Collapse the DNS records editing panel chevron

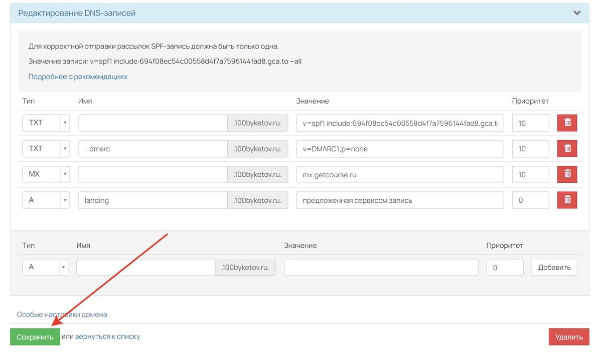577,13
